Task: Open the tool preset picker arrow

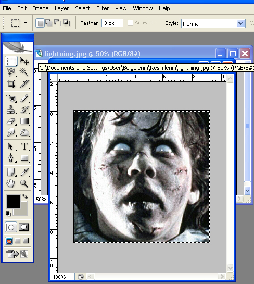Action: pyautogui.click(x=26, y=23)
